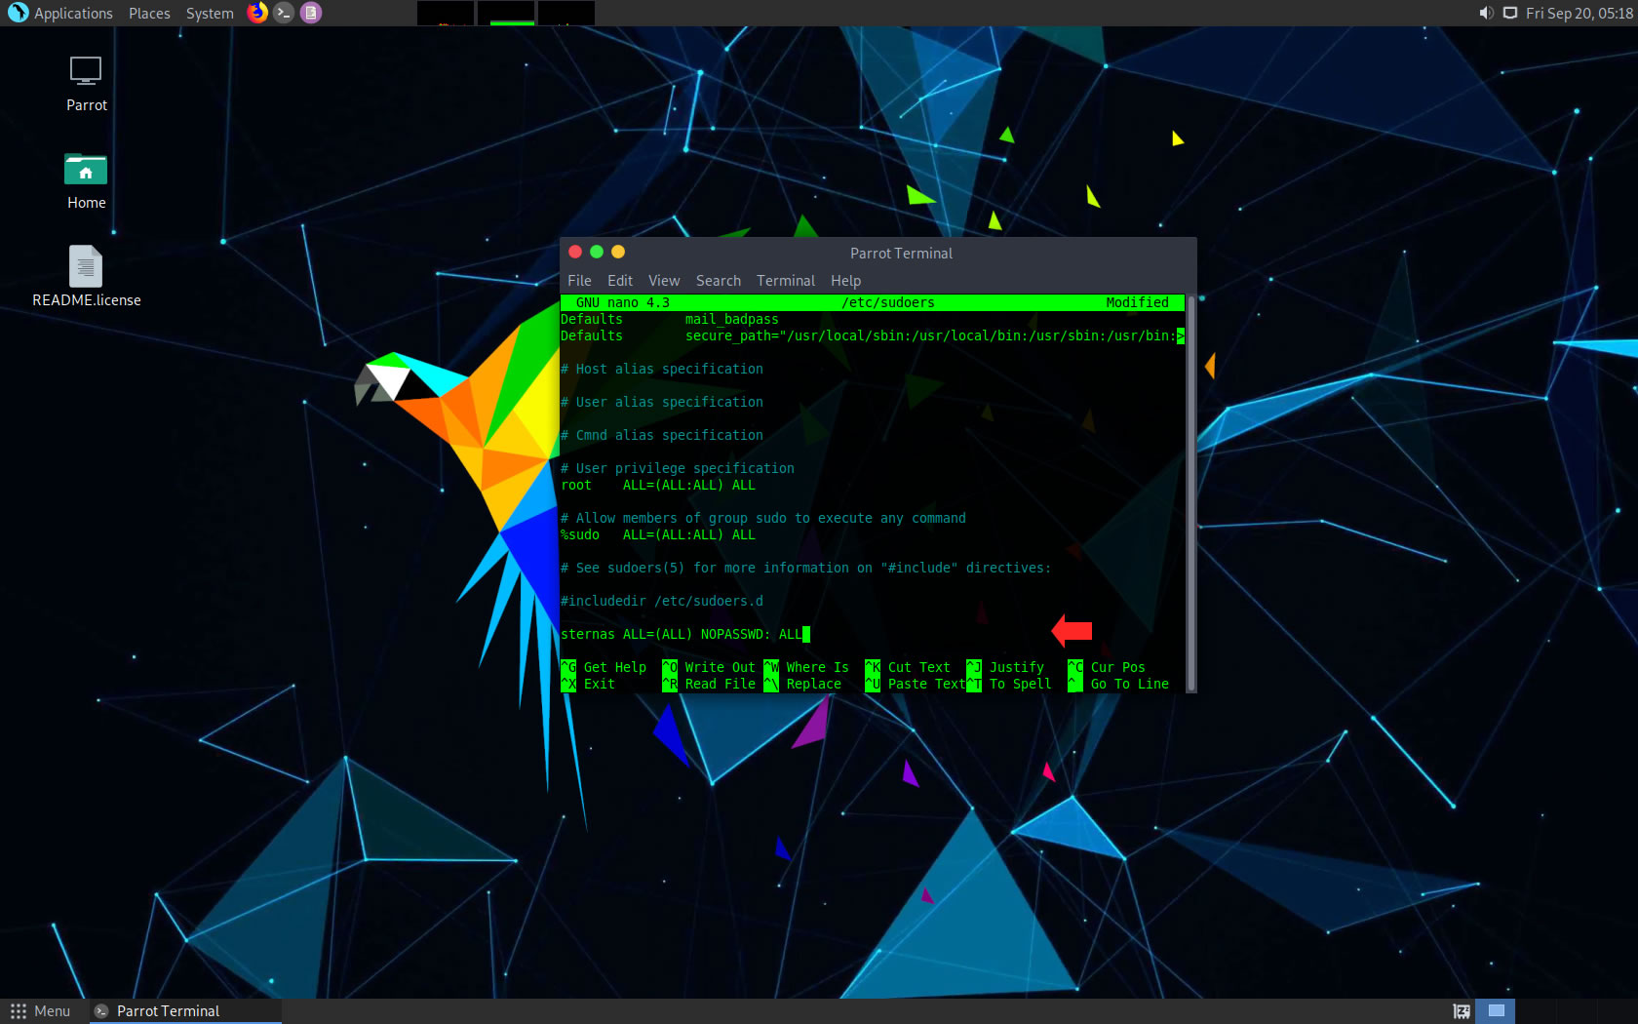
Task: Click the Parrot Terminal title bar text
Action: 901,254
